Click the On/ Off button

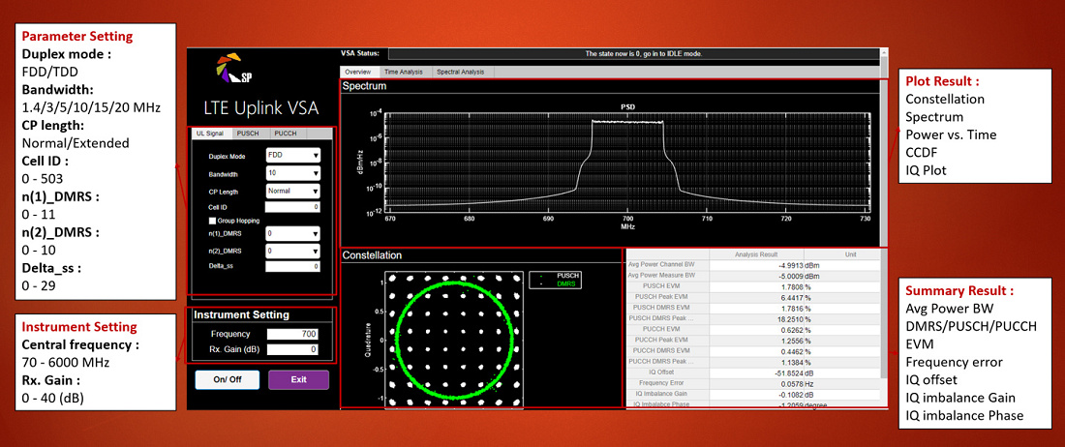click(228, 380)
